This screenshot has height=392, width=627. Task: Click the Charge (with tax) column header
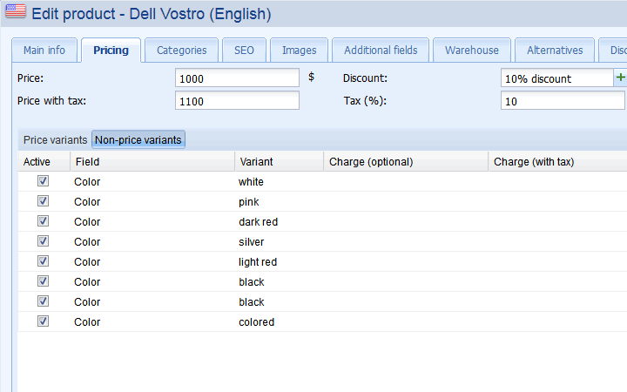pos(558,162)
